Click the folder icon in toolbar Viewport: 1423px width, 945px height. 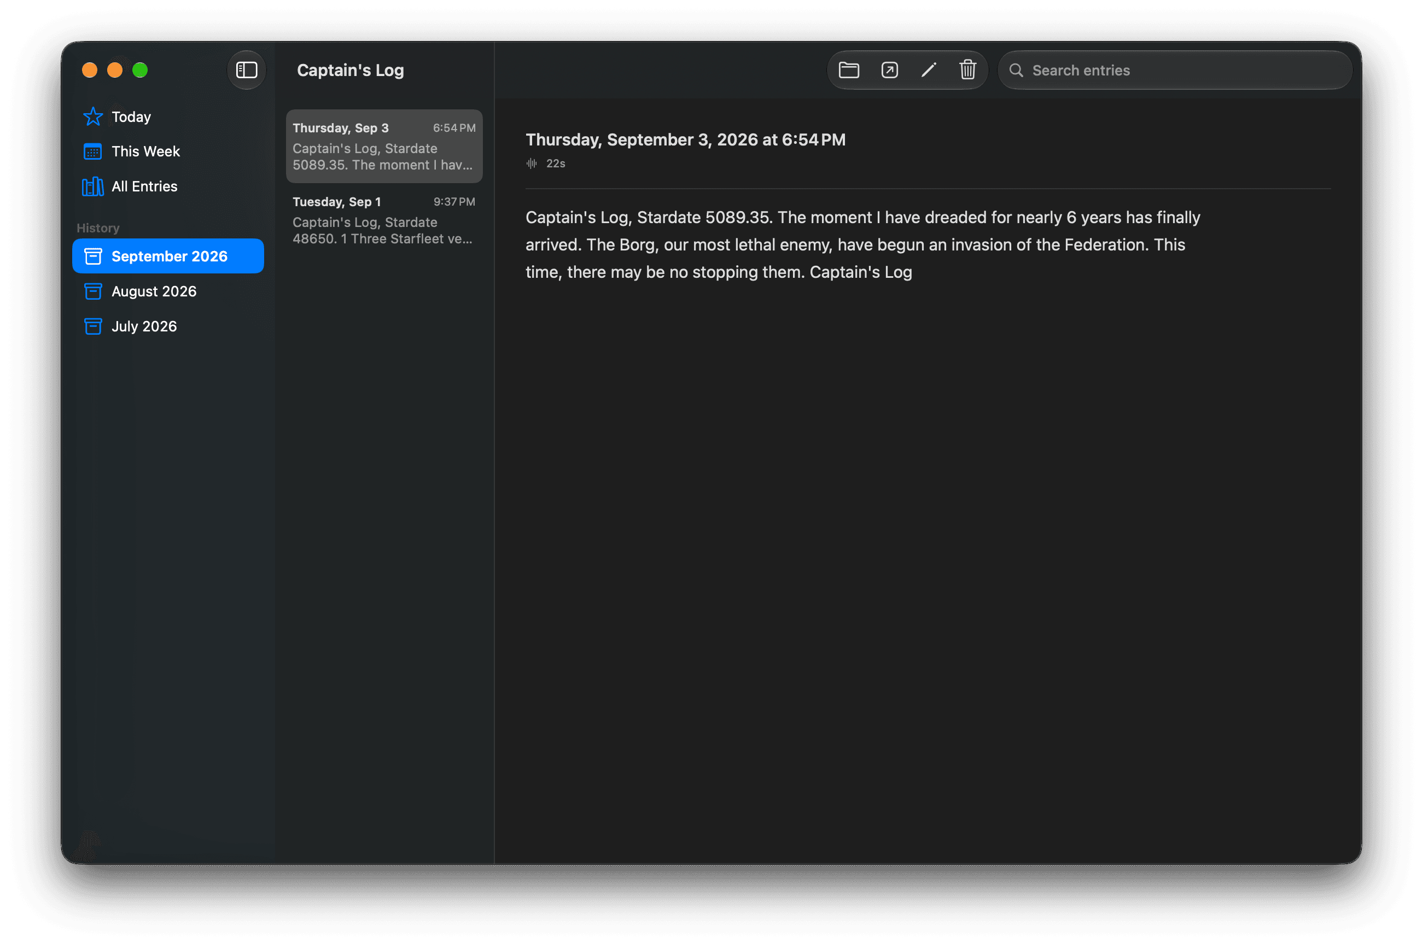[x=849, y=71]
